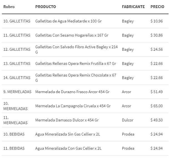
Task: Select Mermelada Damasco Dulcor product
Action: point(67,120)
